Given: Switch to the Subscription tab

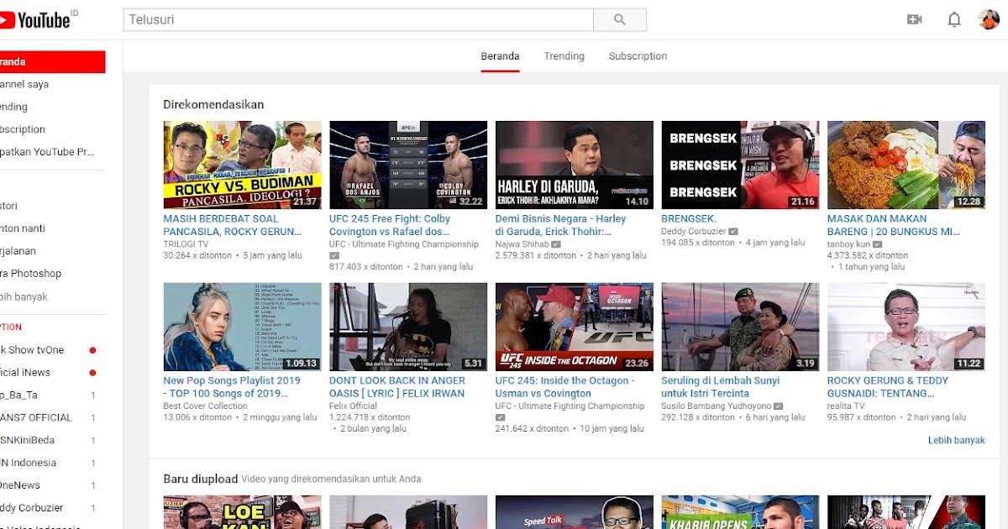Looking at the screenshot, I should 638,56.
